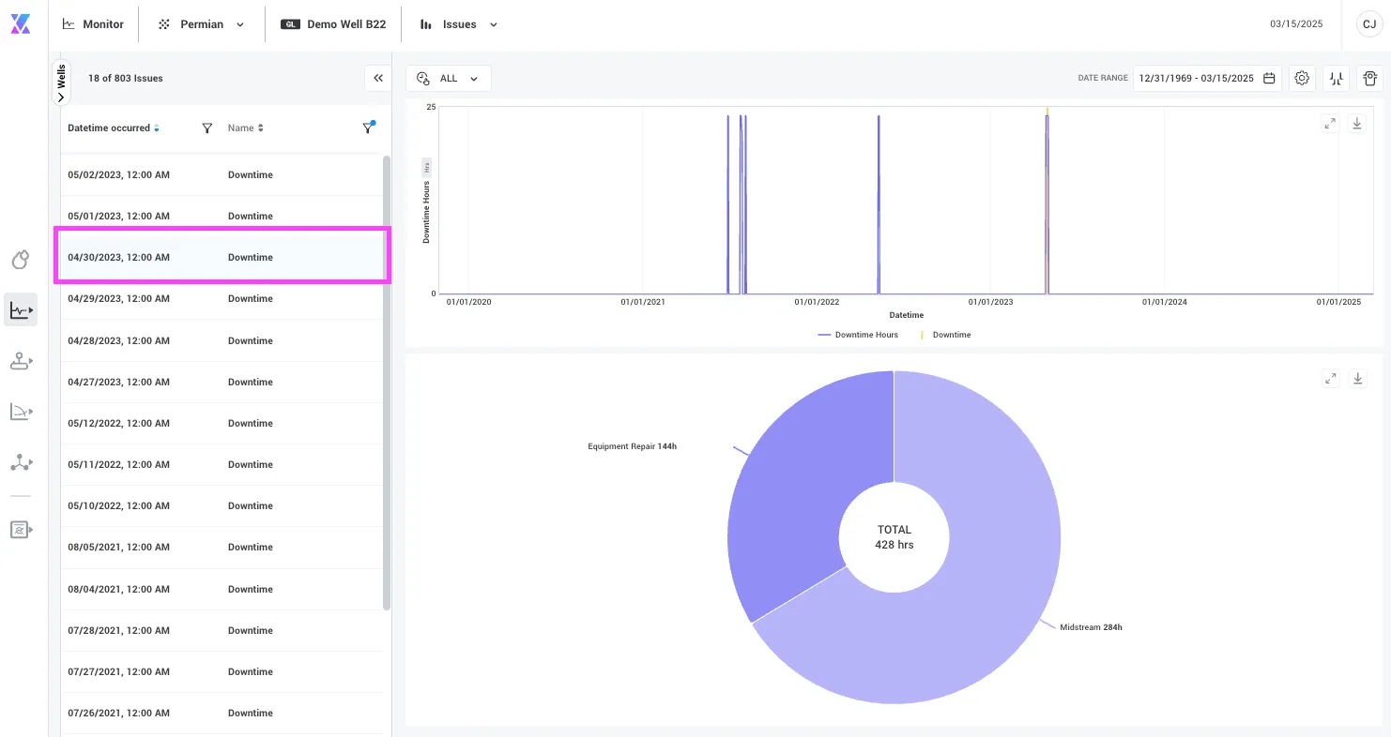1391x737 pixels.
Task: Open the joystick control sidebar module
Action: coord(21,360)
